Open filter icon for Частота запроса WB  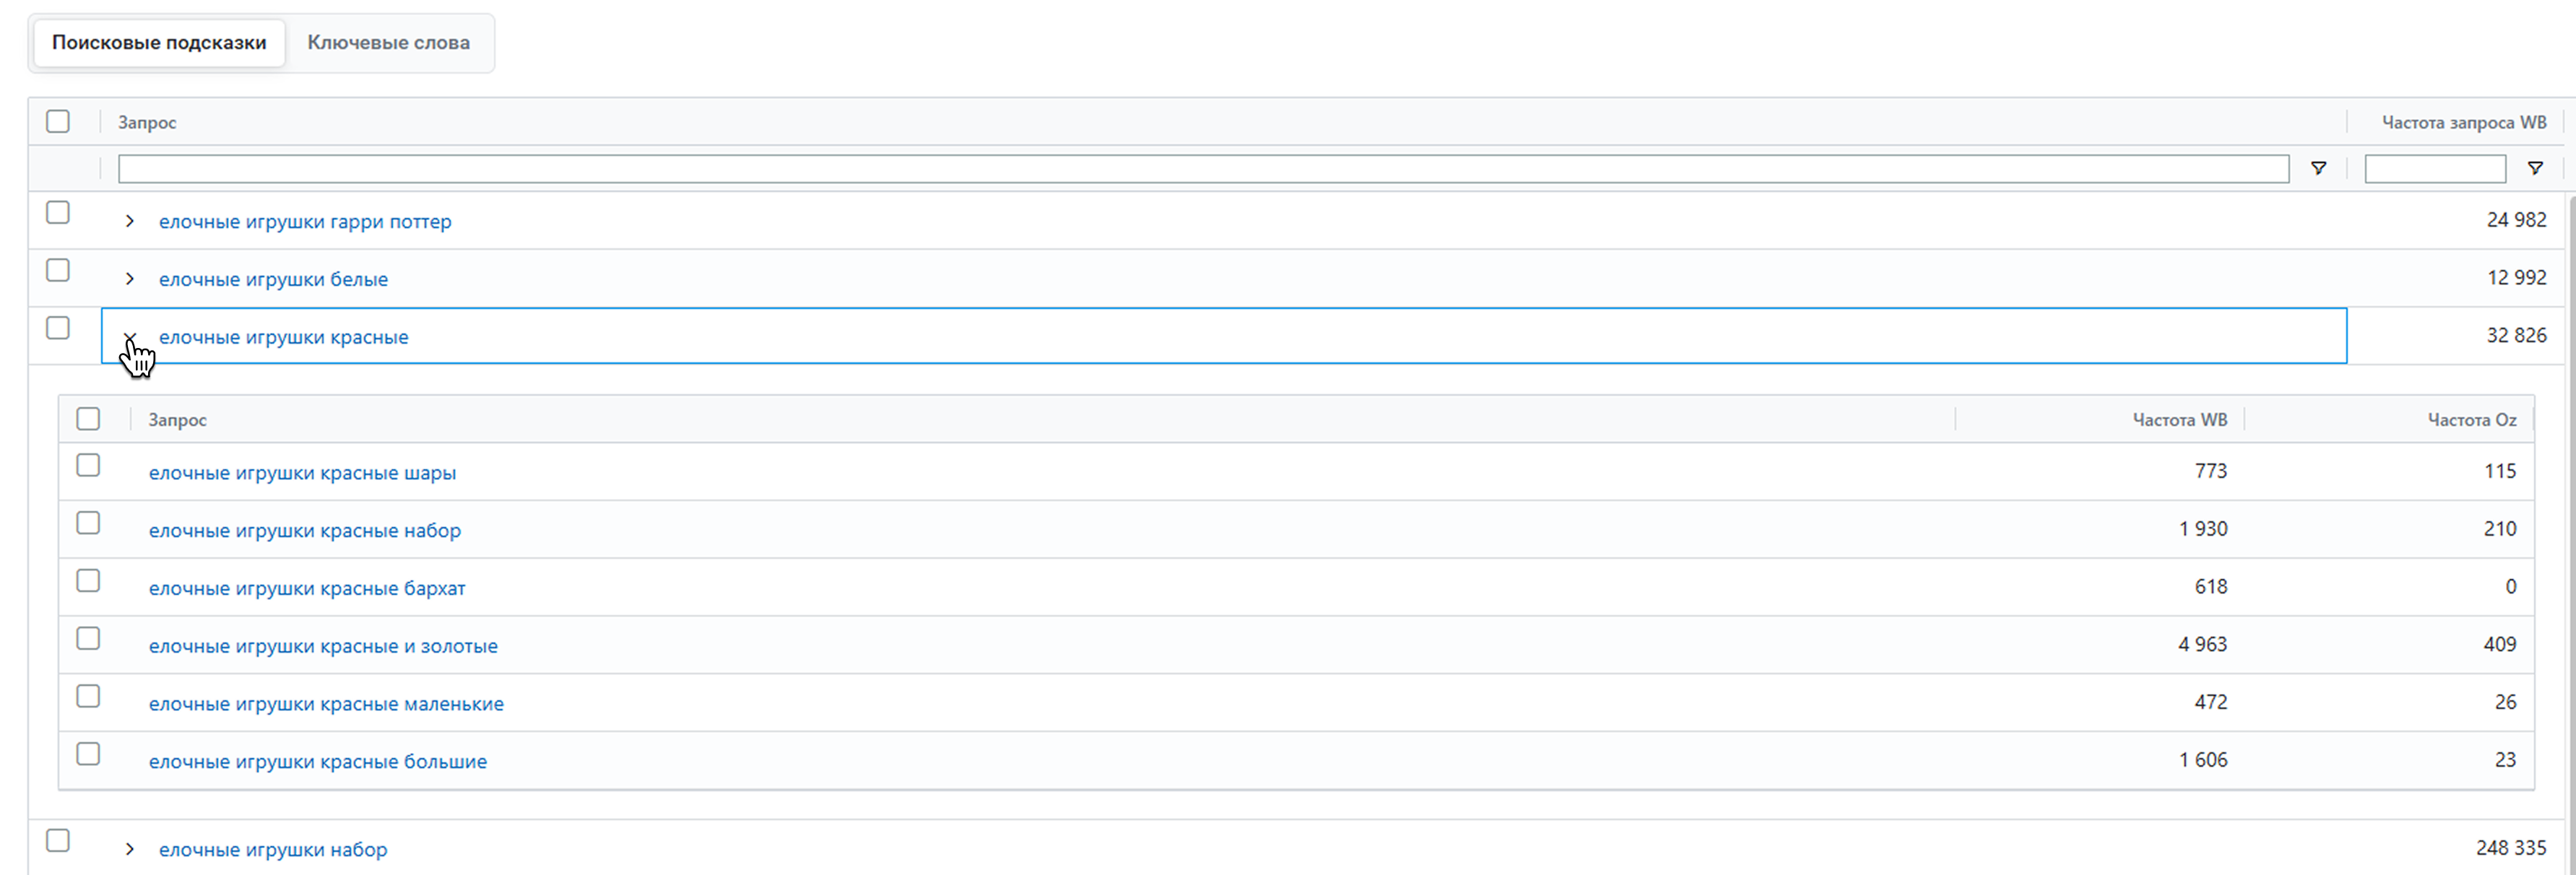[2535, 169]
